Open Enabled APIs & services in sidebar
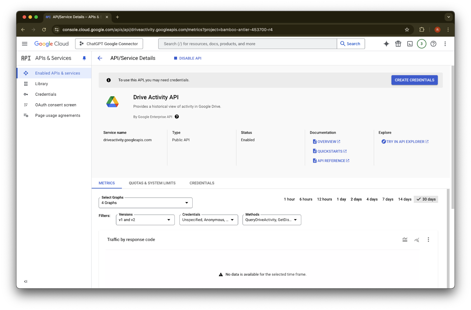Screen dimensions: 471x310 pos(54,73)
